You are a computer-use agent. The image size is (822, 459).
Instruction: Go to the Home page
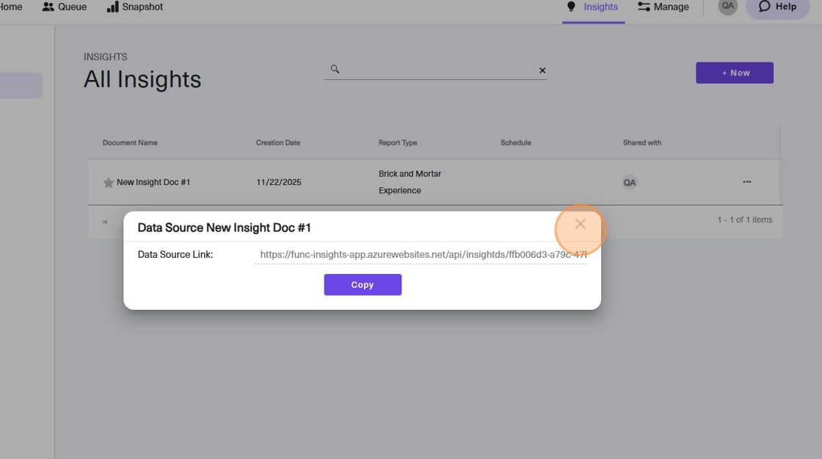pos(11,7)
